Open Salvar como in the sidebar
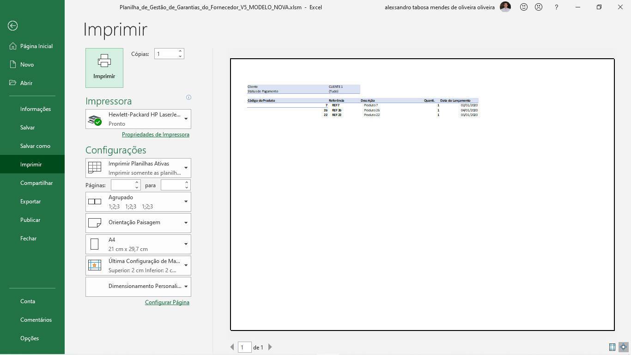The image size is (631, 355). [x=35, y=146]
